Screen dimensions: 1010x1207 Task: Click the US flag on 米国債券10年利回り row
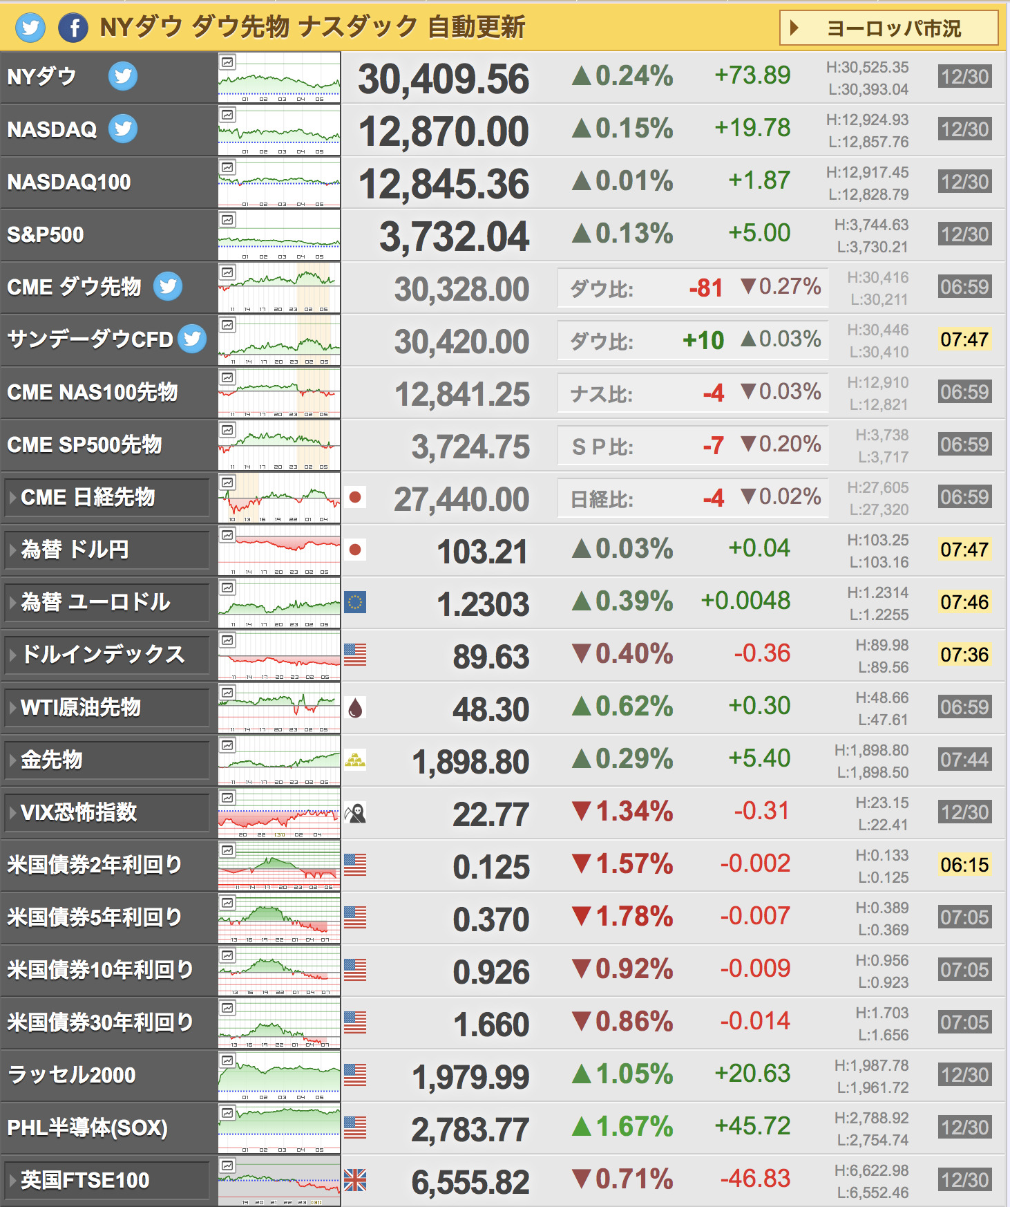(x=355, y=970)
